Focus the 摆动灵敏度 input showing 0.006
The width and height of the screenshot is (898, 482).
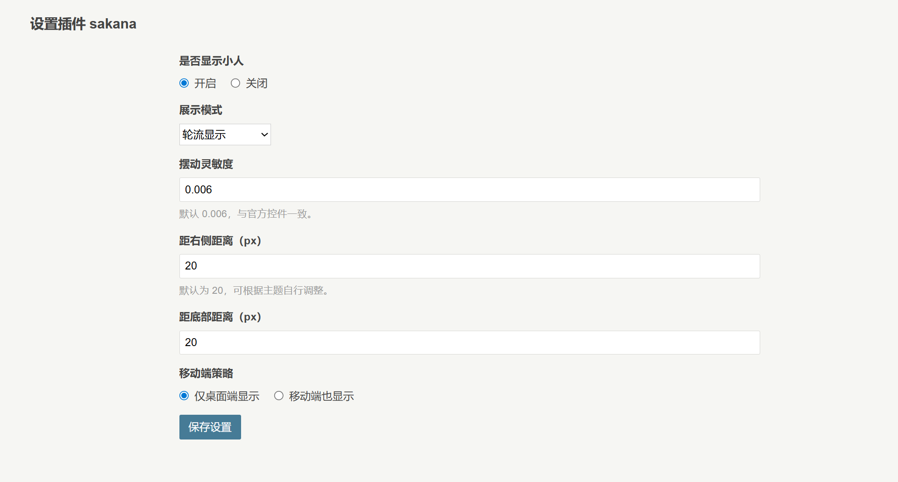point(469,190)
